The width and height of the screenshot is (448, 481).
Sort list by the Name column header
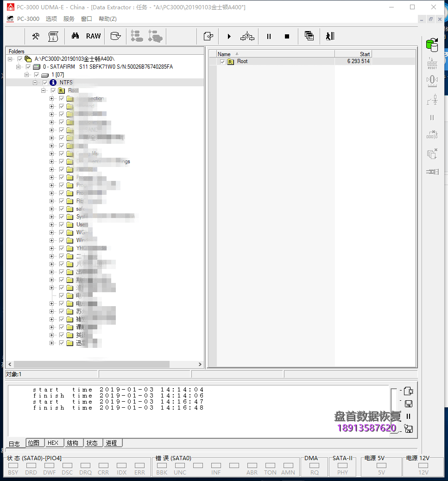tap(276, 54)
